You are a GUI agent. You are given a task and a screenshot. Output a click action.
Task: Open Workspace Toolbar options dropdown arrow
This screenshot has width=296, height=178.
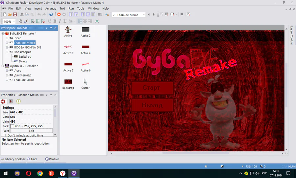tap(46, 28)
